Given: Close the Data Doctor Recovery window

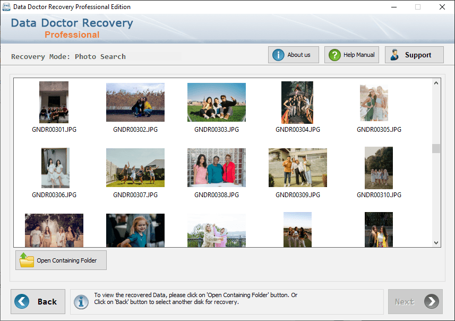Looking at the screenshot, I should pyautogui.click(x=442, y=7).
